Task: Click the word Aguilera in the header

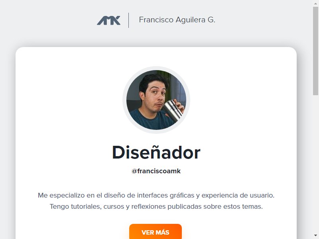Action: pos(191,20)
